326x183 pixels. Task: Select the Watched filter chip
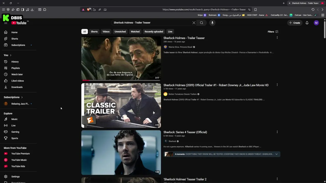135,32
